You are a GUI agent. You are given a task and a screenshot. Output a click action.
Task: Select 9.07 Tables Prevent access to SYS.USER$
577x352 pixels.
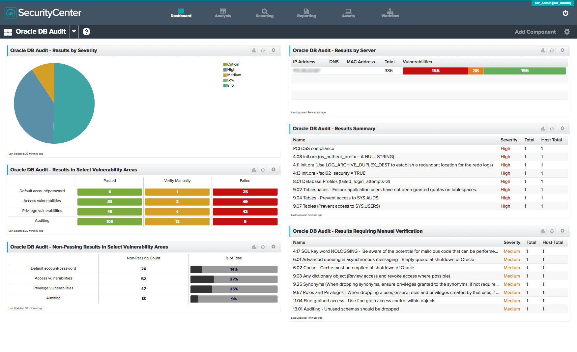(x=429, y=206)
